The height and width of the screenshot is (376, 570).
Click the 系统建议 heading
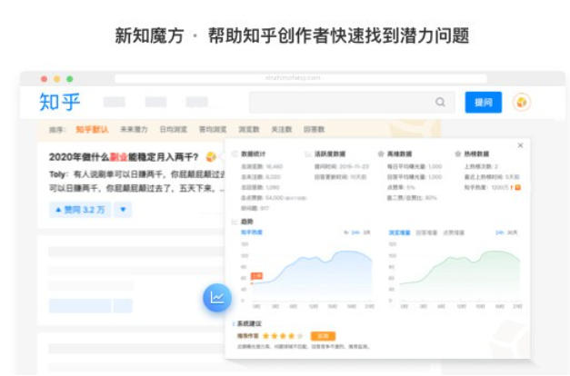click(x=249, y=323)
